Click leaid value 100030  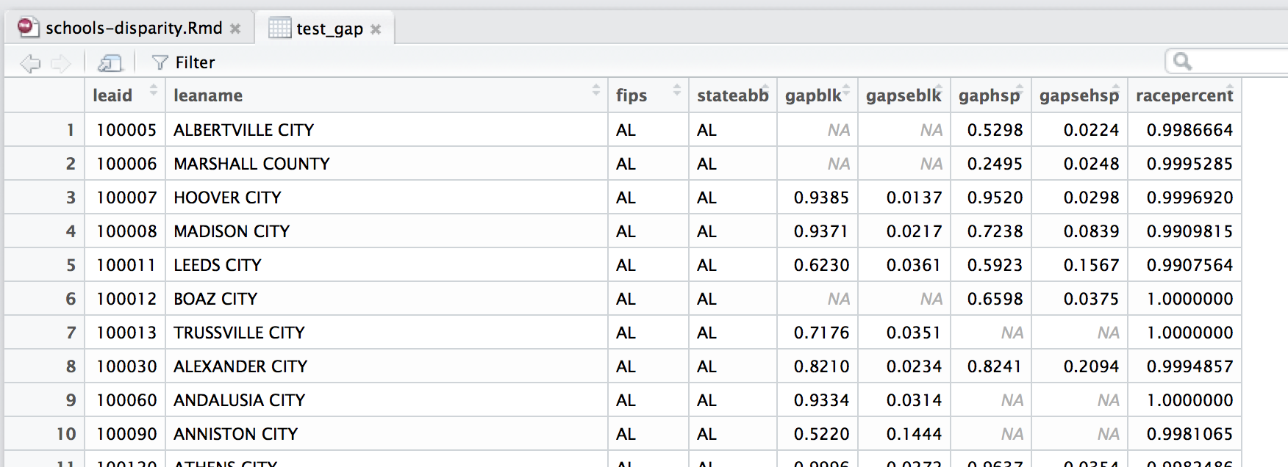click(x=126, y=366)
